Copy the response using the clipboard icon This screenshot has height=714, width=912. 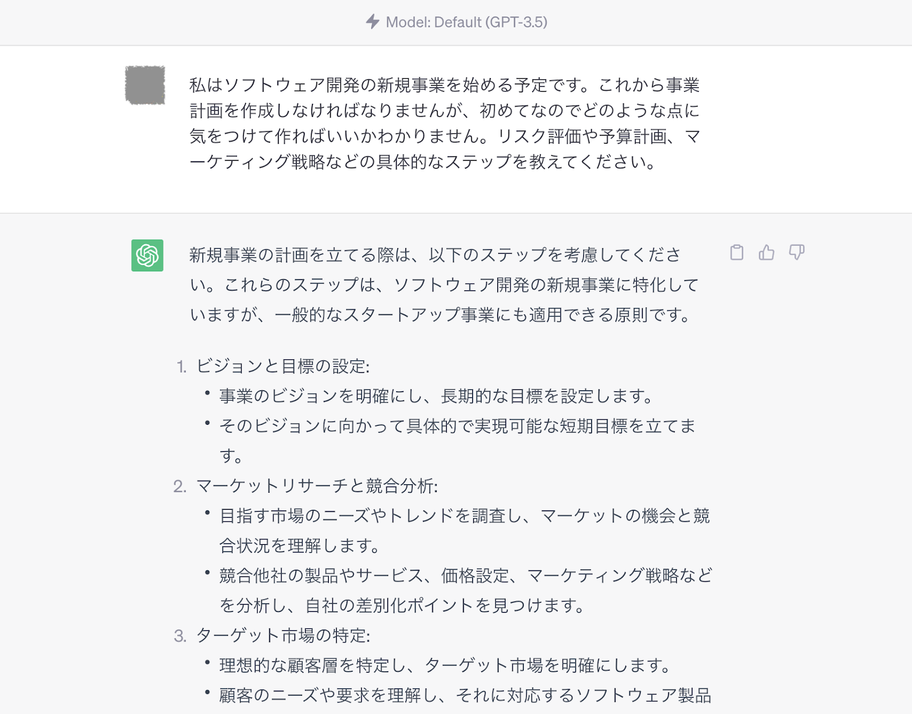click(736, 253)
